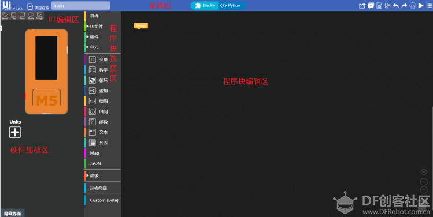433x217 pixels.
Task: Redo the last action
Action: (404, 6)
